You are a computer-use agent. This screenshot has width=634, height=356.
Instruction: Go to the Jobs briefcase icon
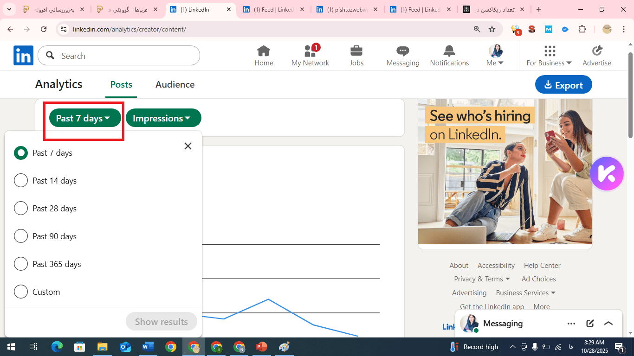(x=356, y=51)
